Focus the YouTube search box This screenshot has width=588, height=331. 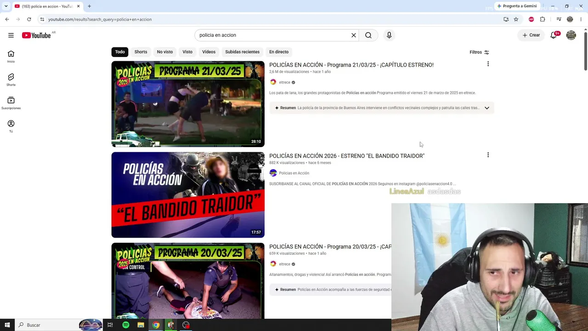(273, 35)
